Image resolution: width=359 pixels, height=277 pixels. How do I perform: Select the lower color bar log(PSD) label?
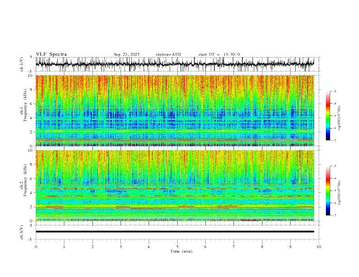pyautogui.click(x=339, y=193)
